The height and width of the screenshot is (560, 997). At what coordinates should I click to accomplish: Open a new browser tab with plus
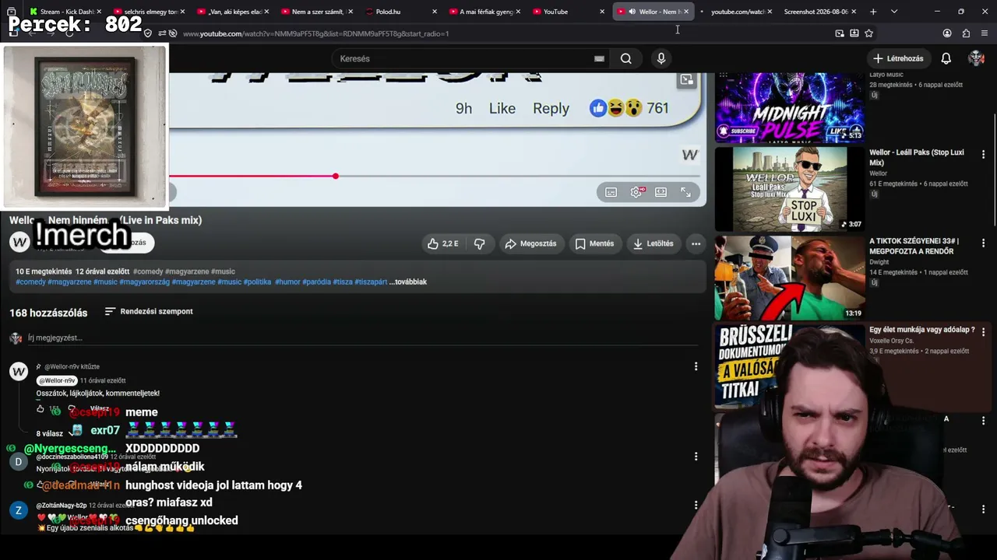873,12
